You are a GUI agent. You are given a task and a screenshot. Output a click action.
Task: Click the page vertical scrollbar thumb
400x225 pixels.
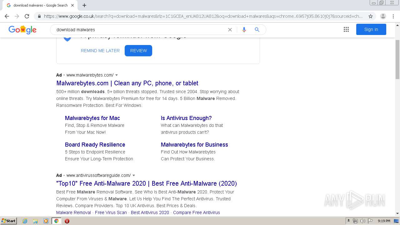pyautogui.click(x=397, y=59)
